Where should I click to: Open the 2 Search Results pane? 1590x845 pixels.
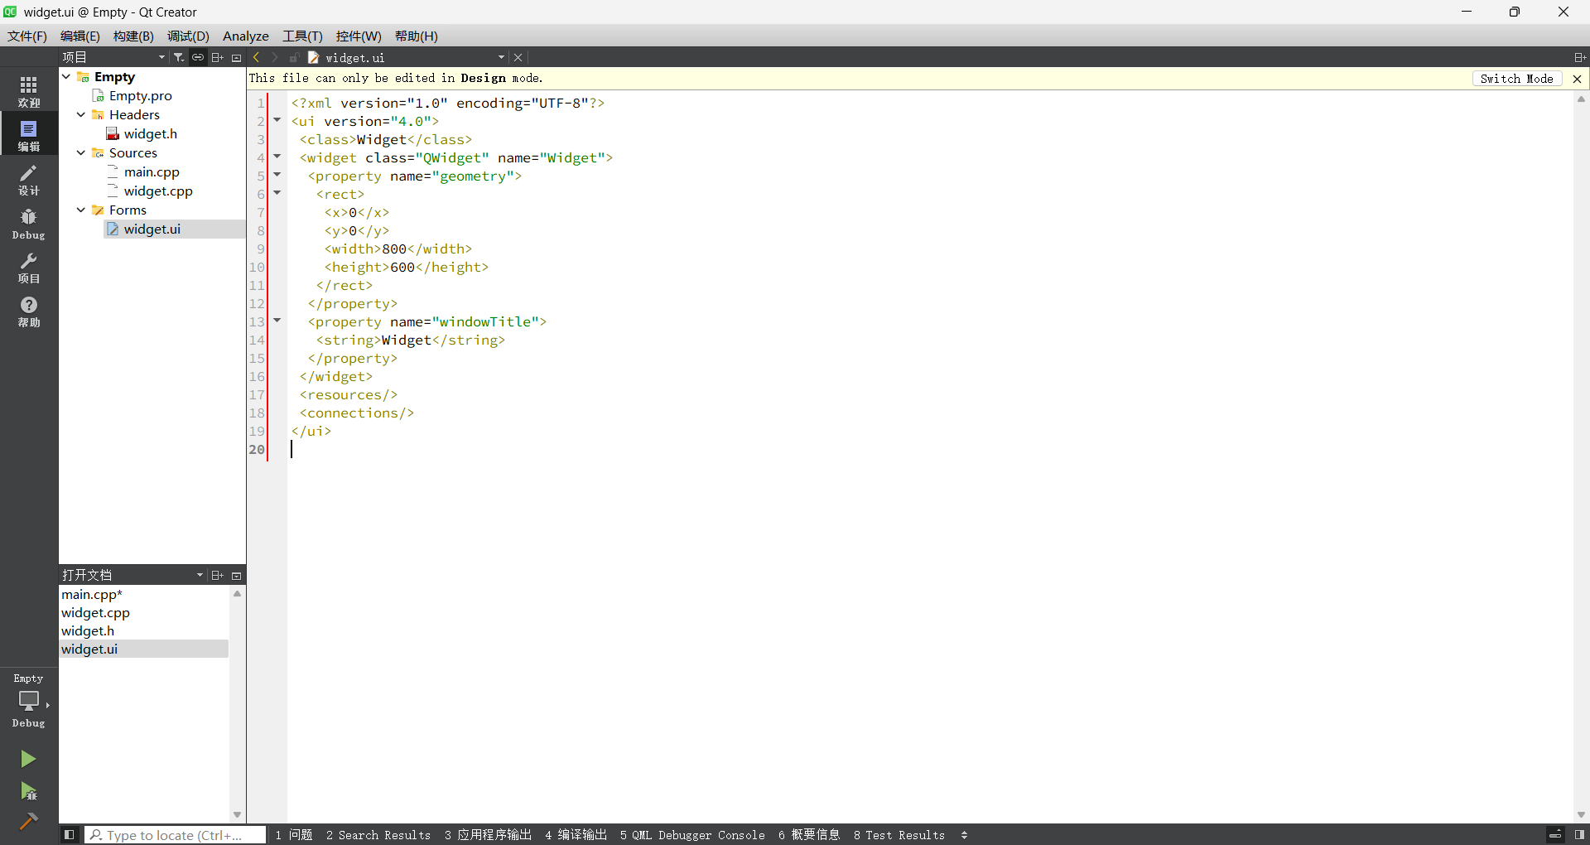tap(378, 835)
